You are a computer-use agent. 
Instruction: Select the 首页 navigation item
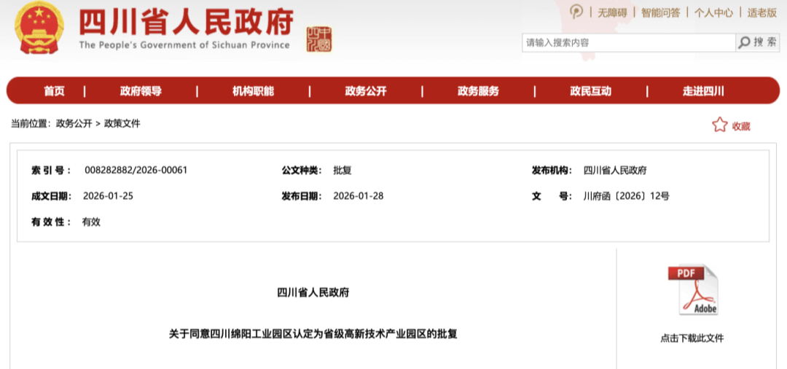pos(54,91)
